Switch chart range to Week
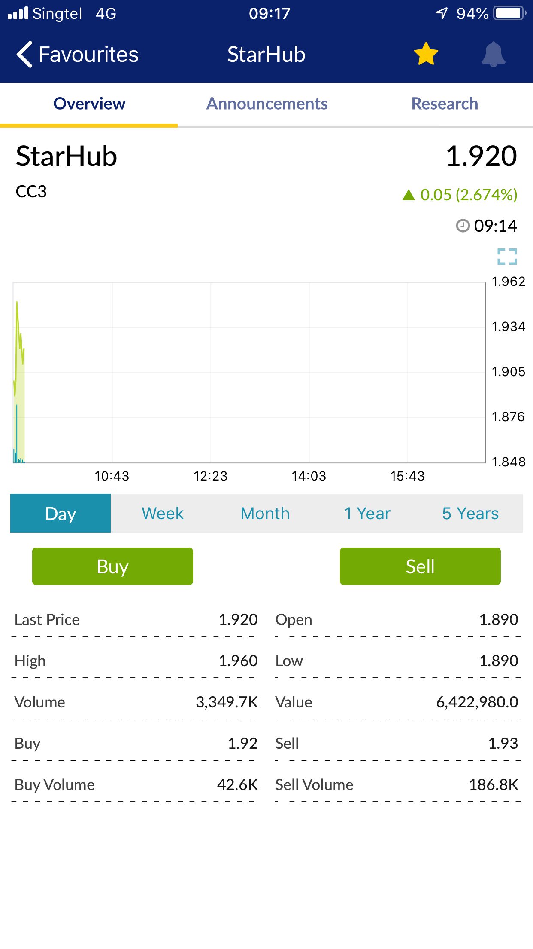The height and width of the screenshot is (949, 533). 163,513
